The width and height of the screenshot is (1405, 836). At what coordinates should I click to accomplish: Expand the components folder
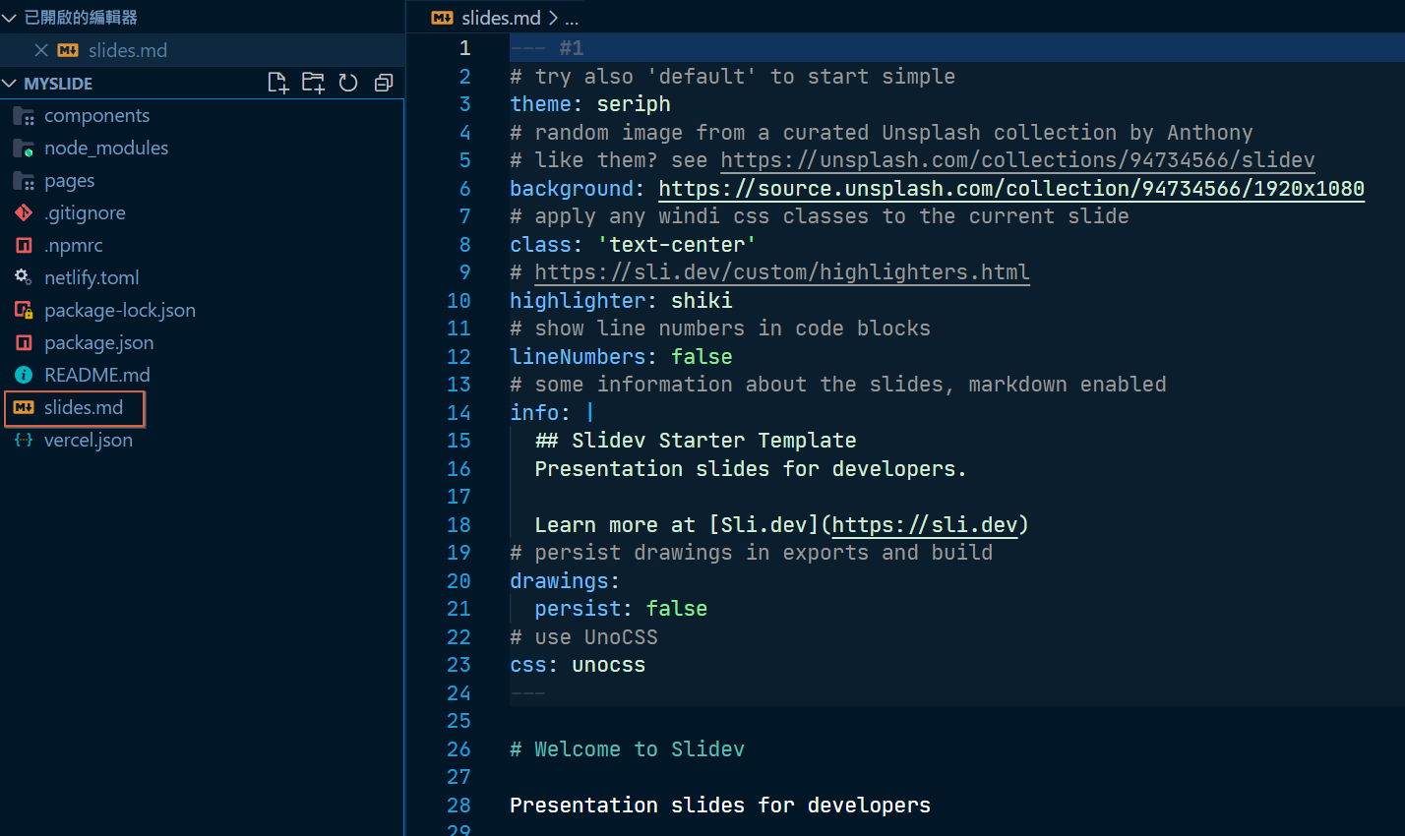click(x=96, y=115)
